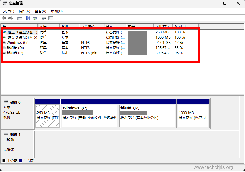Open the 文件(F) menu
The image size is (245, 172).
click(9, 11)
